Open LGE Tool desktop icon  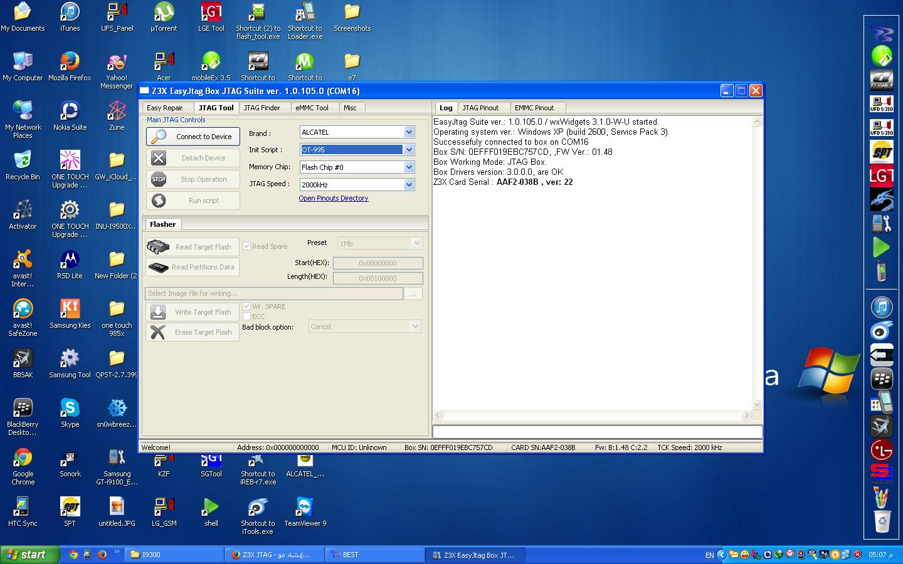coord(211,18)
